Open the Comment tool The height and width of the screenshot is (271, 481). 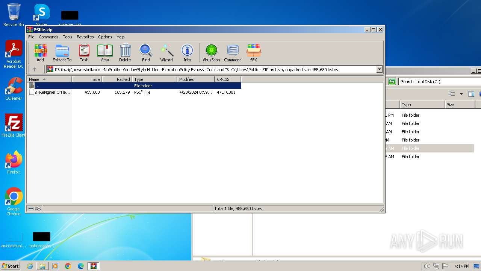233,53
